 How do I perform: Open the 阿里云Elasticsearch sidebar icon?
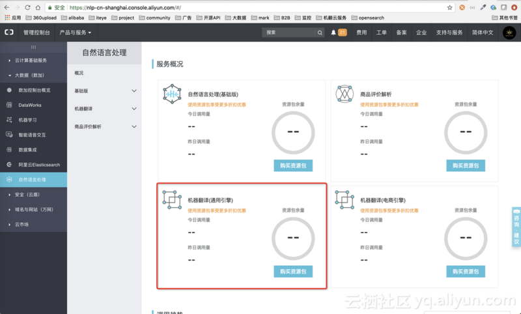(9, 164)
